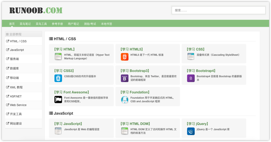
Task: Open the 【学习 Bootstrap3】 tutorial link
Action: pos(135,71)
